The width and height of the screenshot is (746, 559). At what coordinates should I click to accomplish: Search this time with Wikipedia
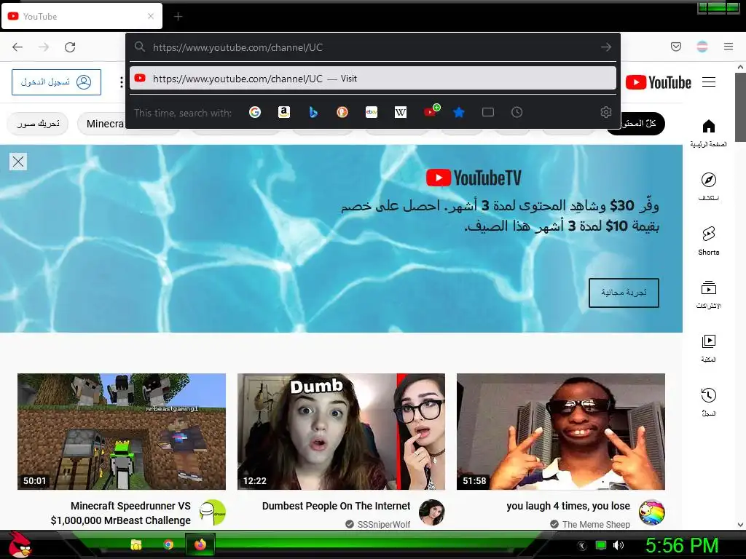tap(401, 112)
